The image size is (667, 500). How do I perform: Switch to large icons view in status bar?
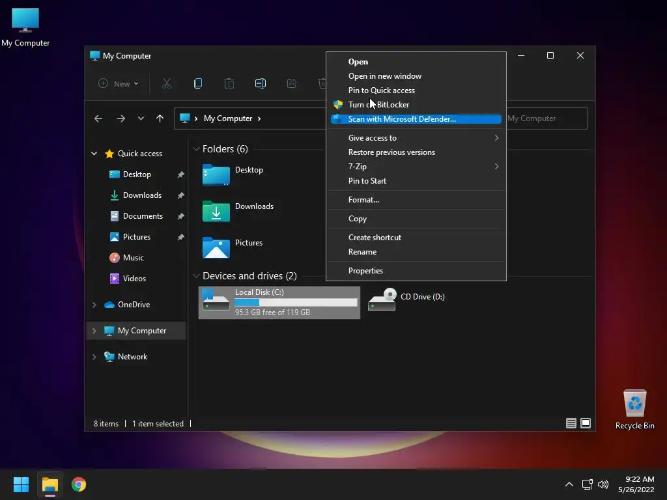pos(586,423)
